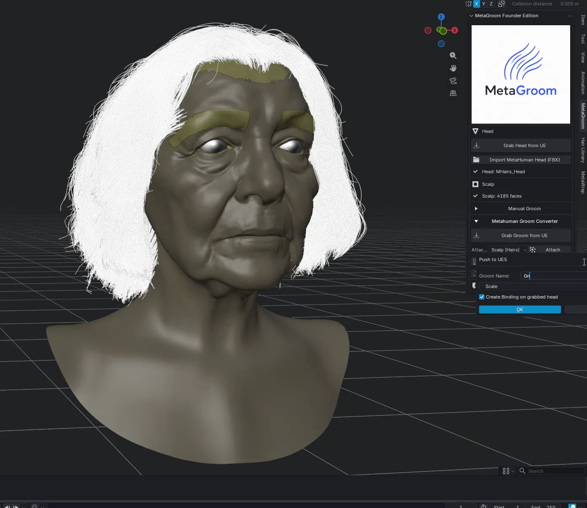Click the collision icon beside Z toggle
Viewport: 587px width, 508px height.
[502, 4]
